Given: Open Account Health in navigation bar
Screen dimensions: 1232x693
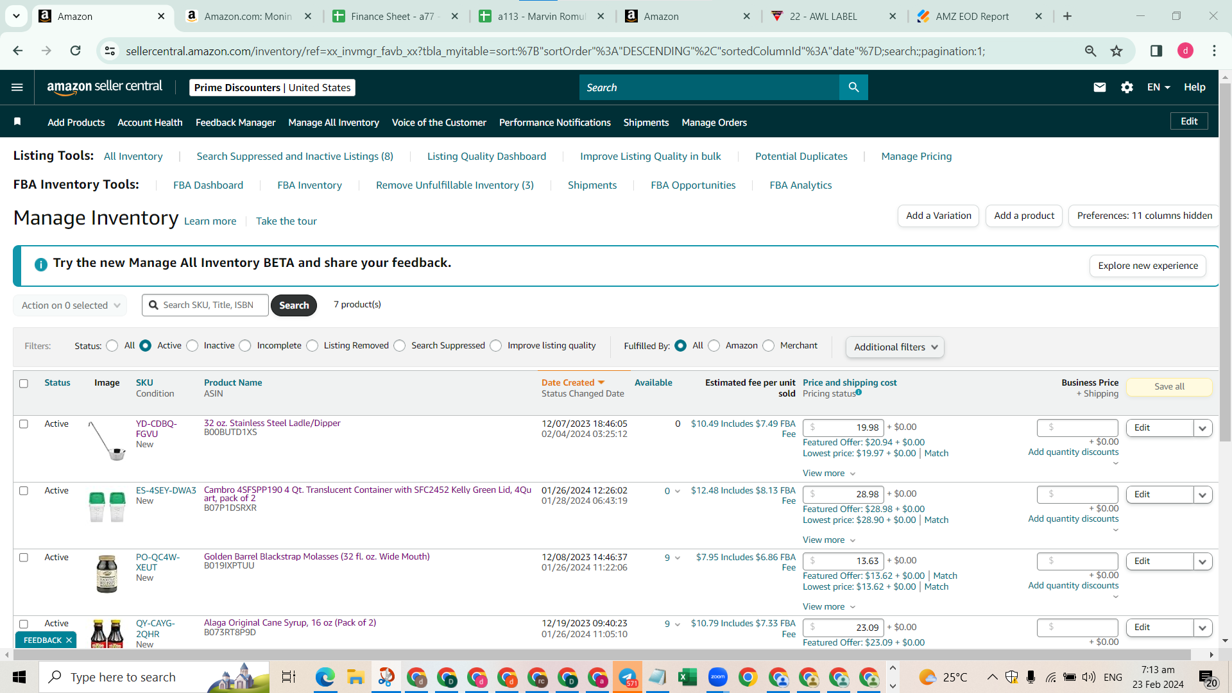Looking at the screenshot, I should click(150, 122).
